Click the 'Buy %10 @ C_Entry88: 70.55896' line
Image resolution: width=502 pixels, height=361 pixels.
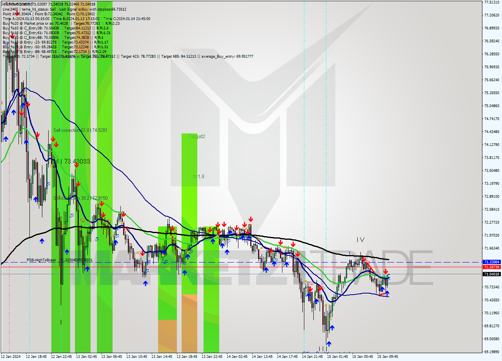[53, 37]
